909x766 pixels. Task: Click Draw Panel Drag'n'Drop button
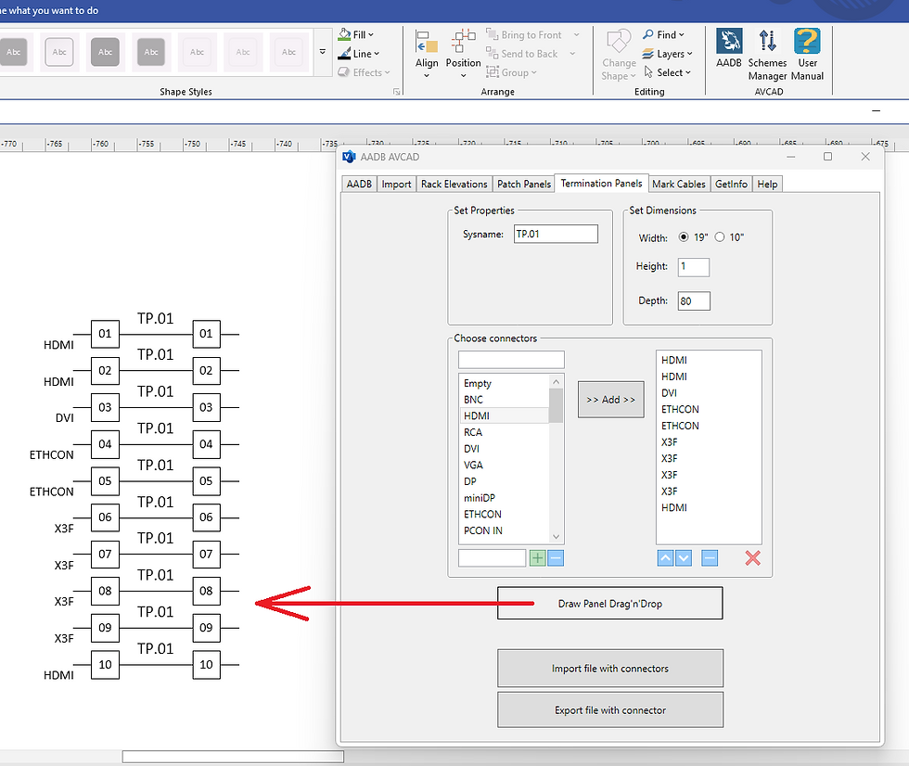(x=610, y=603)
